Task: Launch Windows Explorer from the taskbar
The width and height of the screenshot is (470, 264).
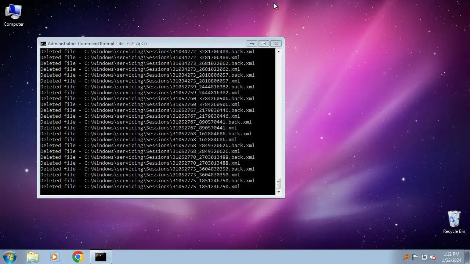Action: pyautogui.click(x=33, y=257)
